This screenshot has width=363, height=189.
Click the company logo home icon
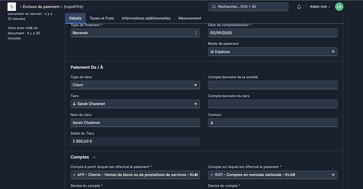coord(12,7)
